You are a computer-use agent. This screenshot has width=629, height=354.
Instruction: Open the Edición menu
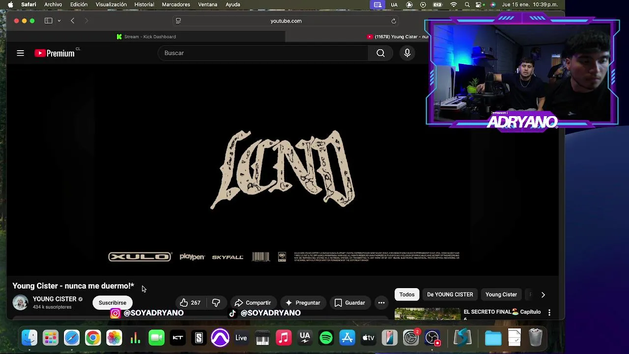79,4
